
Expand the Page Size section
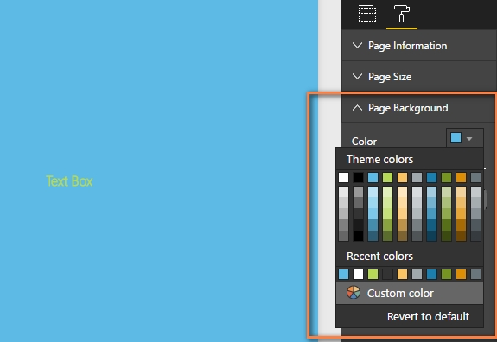tap(418, 77)
